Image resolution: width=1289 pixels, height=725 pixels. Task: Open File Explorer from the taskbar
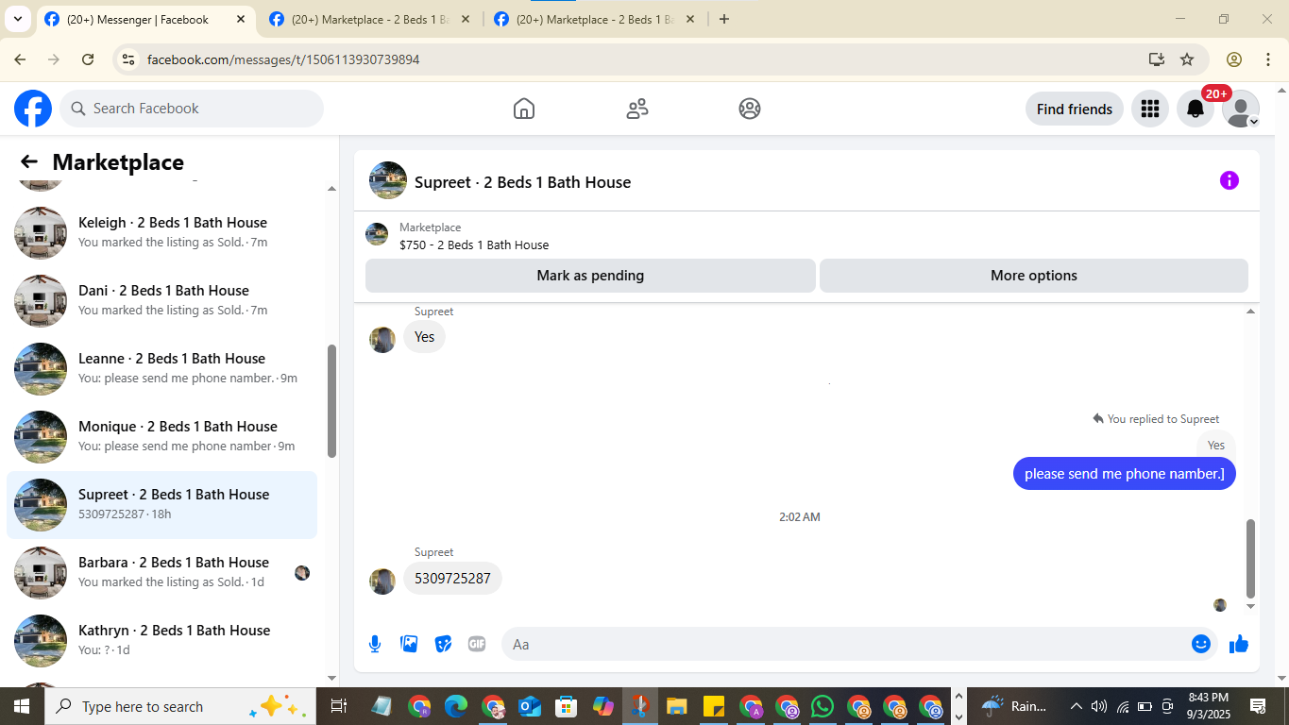pos(676,706)
